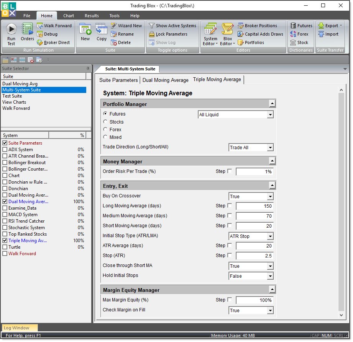
Task: Check the Turtle system checkbox
Action: point(5,247)
